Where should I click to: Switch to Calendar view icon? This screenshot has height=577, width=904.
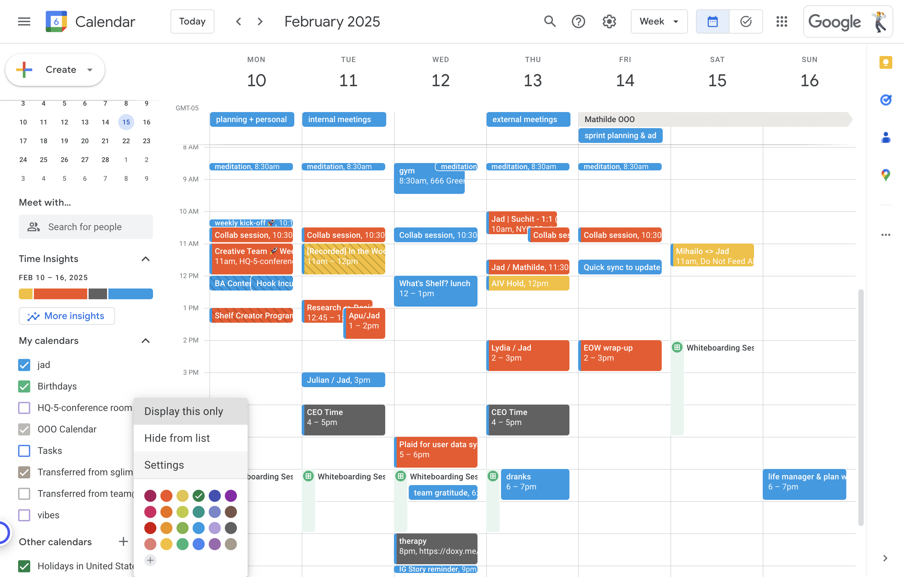click(712, 21)
